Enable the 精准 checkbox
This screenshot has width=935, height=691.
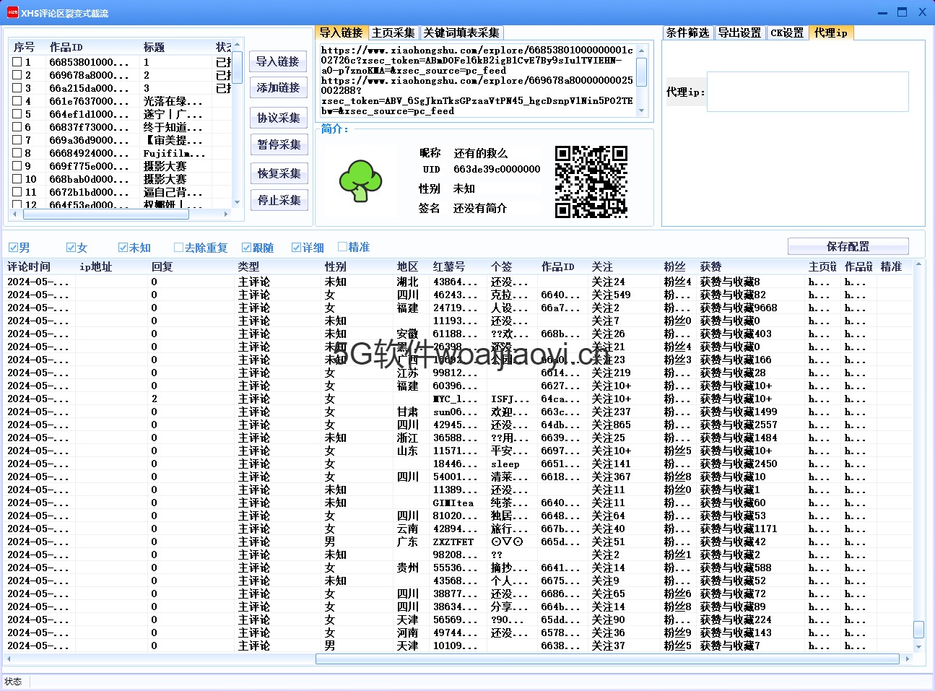point(342,247)
